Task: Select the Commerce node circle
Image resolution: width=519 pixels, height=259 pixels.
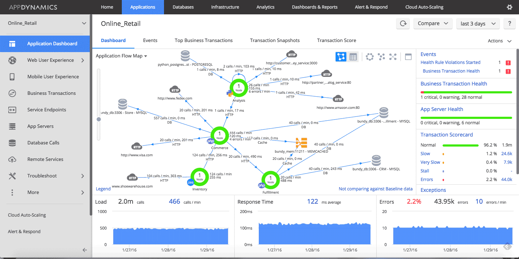Action: (x=219, y=135)
